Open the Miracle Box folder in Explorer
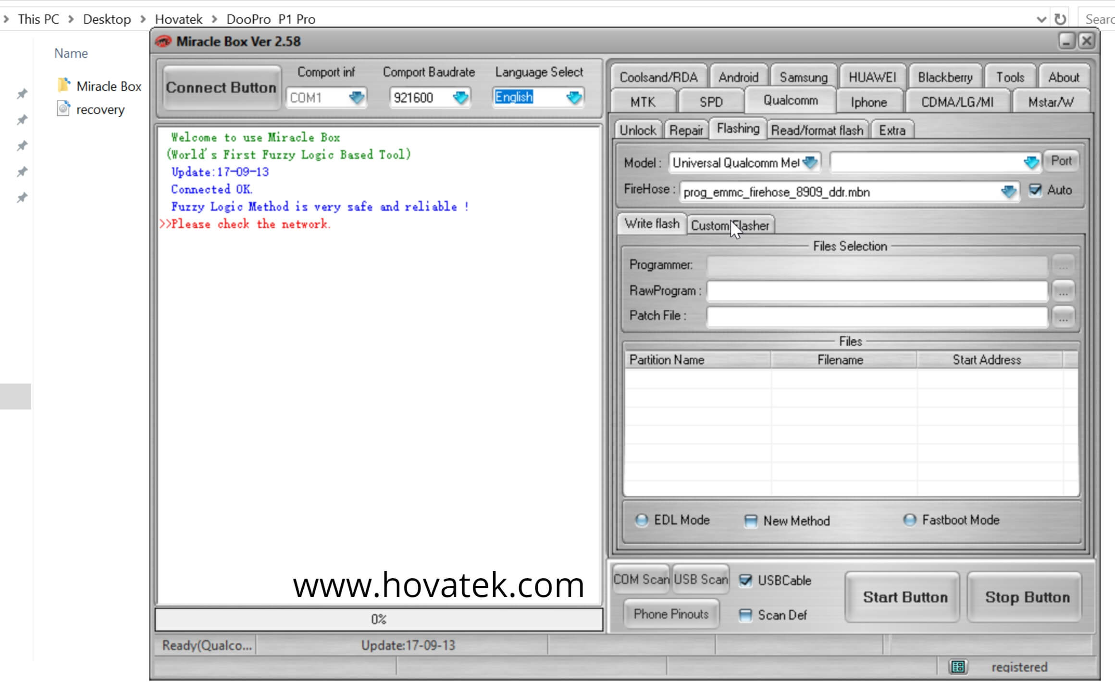 point(100,86)
